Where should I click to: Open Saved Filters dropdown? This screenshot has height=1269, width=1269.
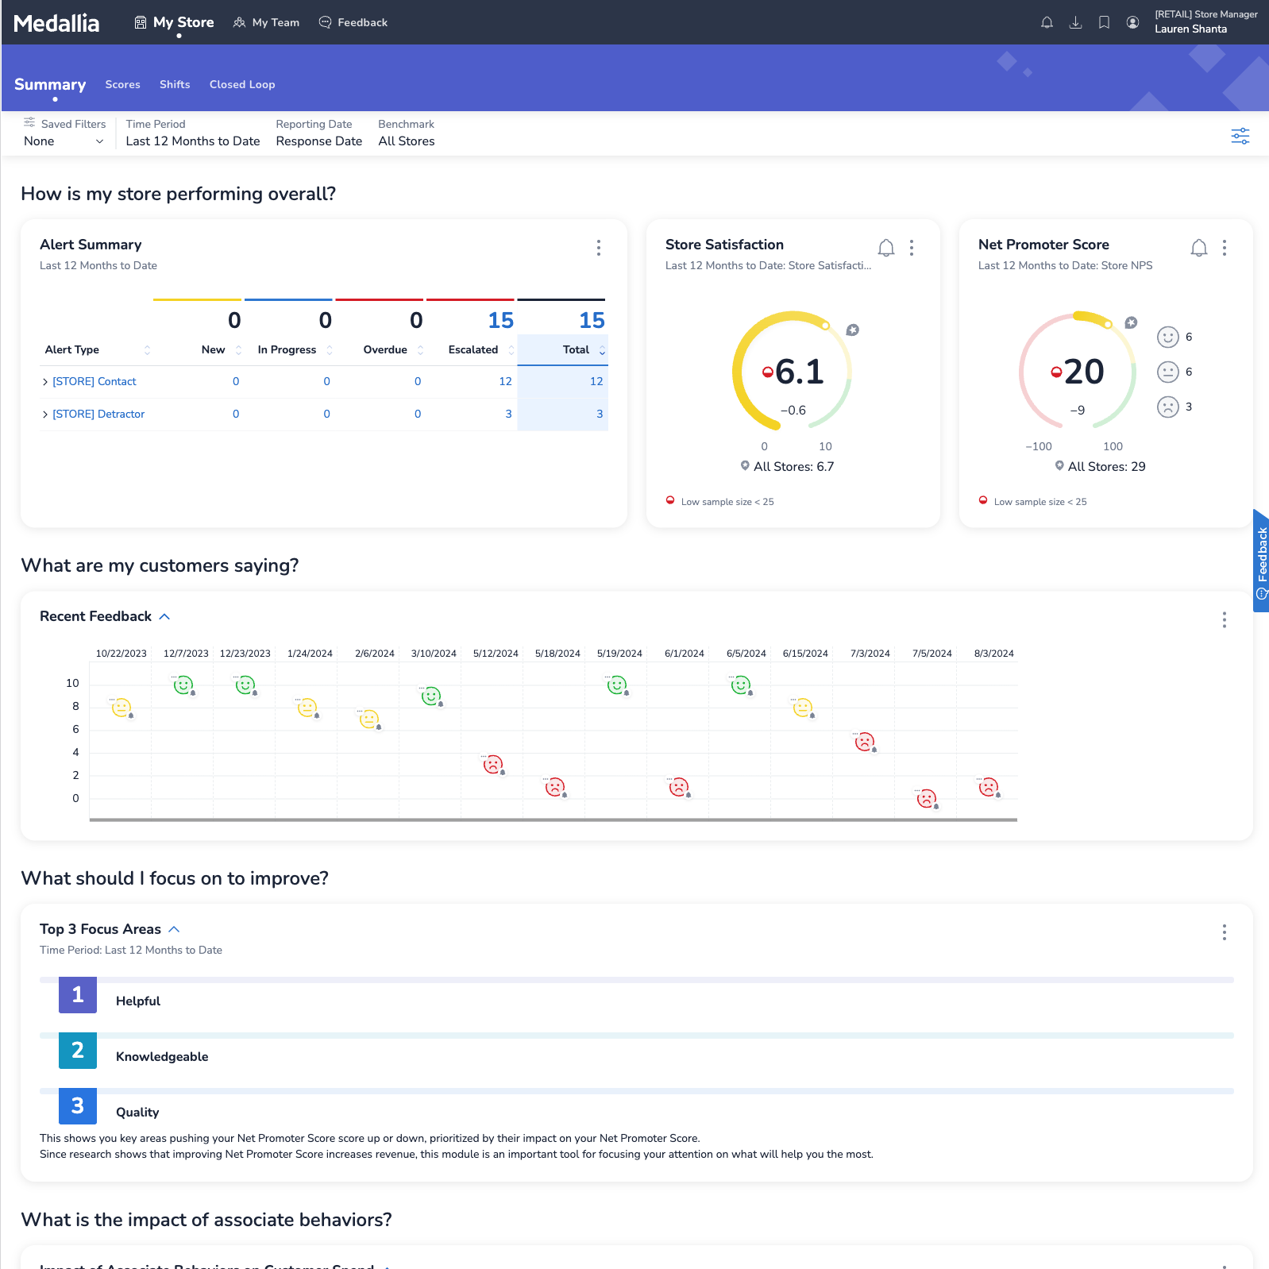coord(64,141)
